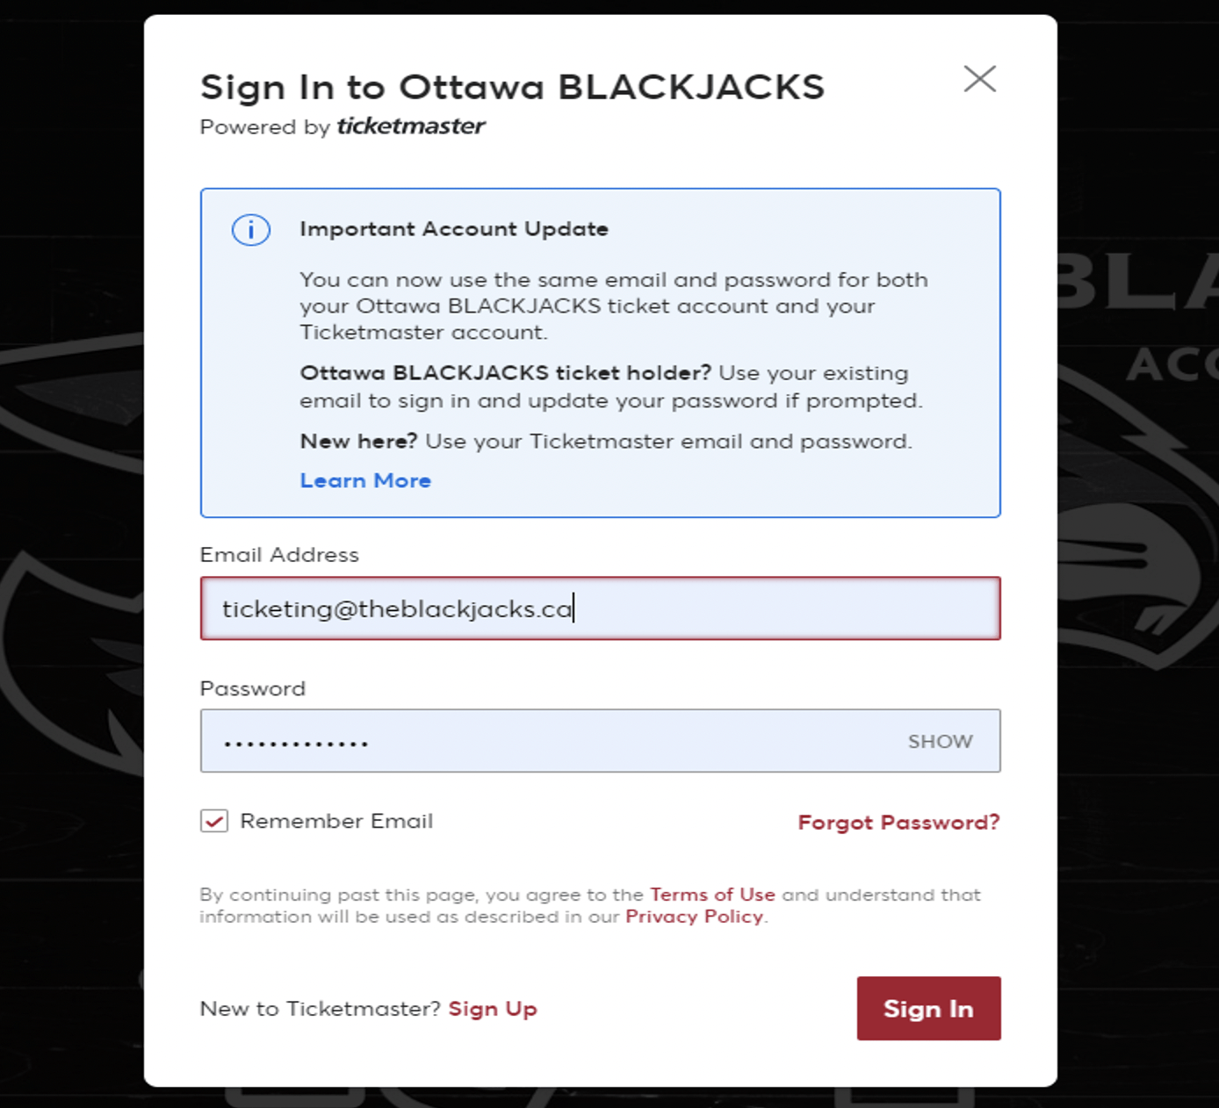Image resolution: width=1219 pixels, height=1108 pixels.
Task: Submit with the Sign In button
Action: 928,1009
